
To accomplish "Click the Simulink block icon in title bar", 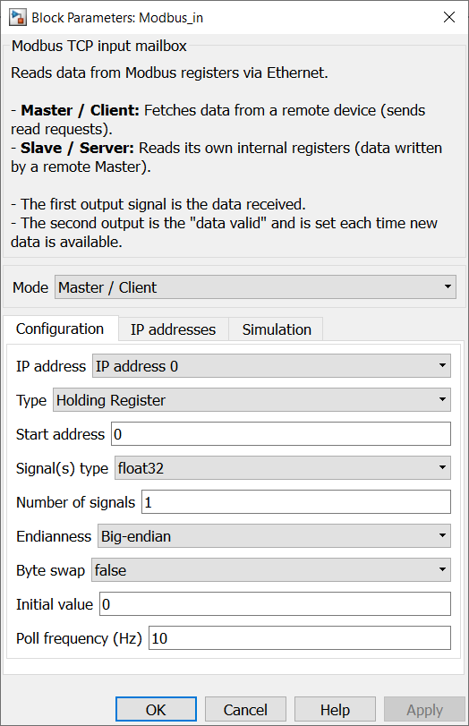I will 18,18.
